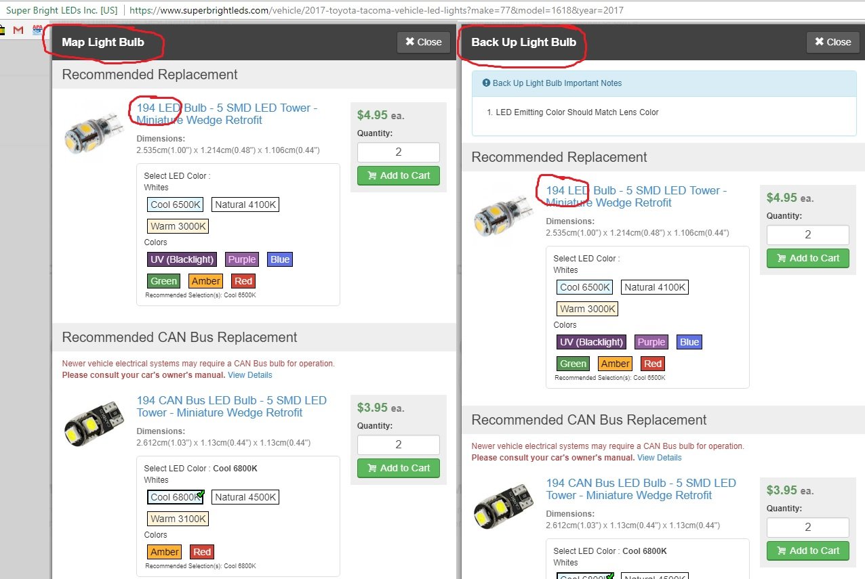The image size is (865, 579).
Task: Open the 194 CAN Bus LED Bulb link under Map Light
Action: click(231, 406)
